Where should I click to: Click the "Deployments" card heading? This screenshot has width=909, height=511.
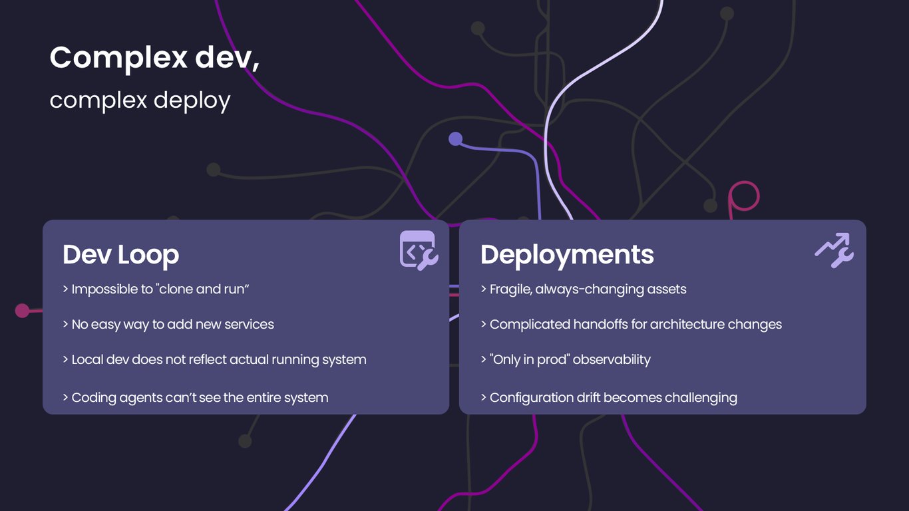(x=567, y=255)
